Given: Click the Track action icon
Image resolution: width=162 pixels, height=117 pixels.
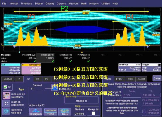Looking at the screenshot, I should coord(65,112).
